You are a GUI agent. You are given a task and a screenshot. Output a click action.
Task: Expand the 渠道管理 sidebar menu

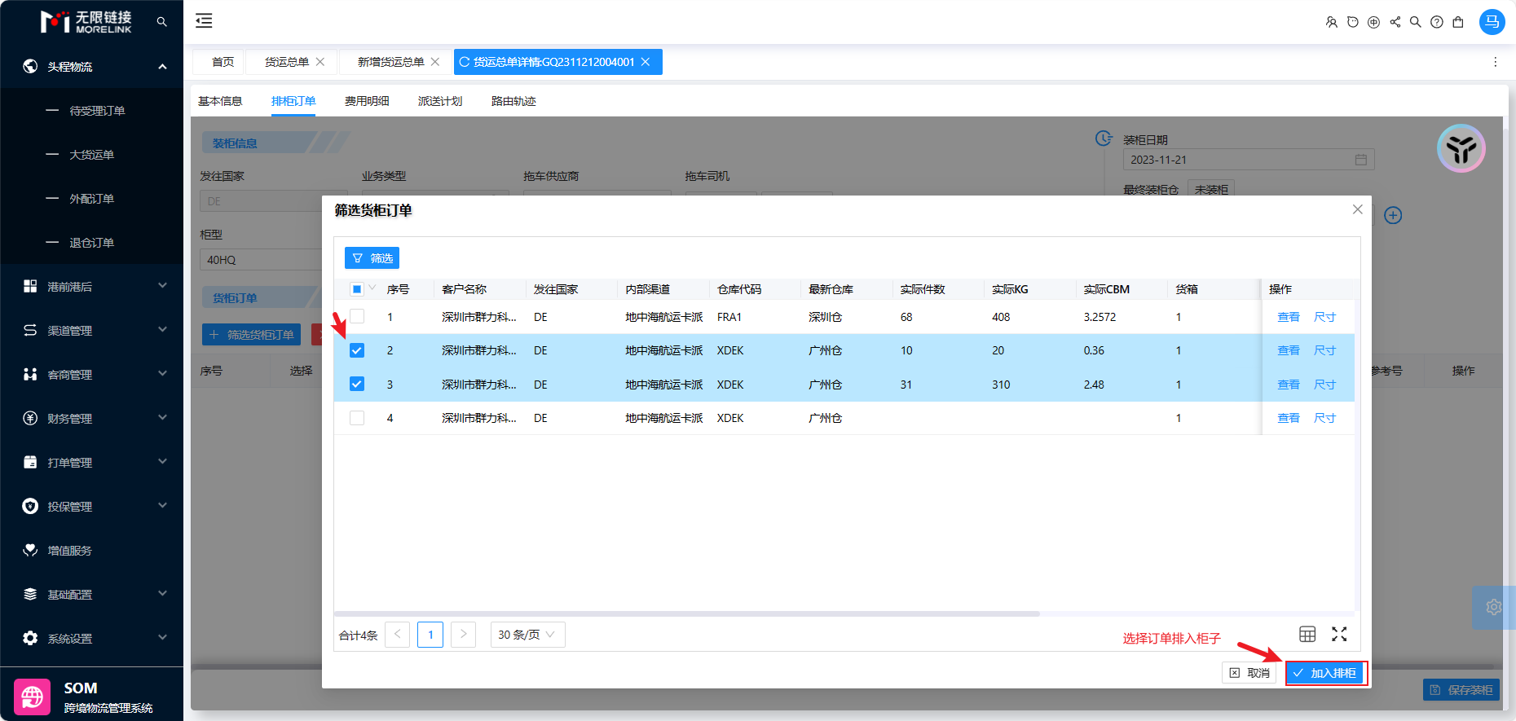point(91,330)
